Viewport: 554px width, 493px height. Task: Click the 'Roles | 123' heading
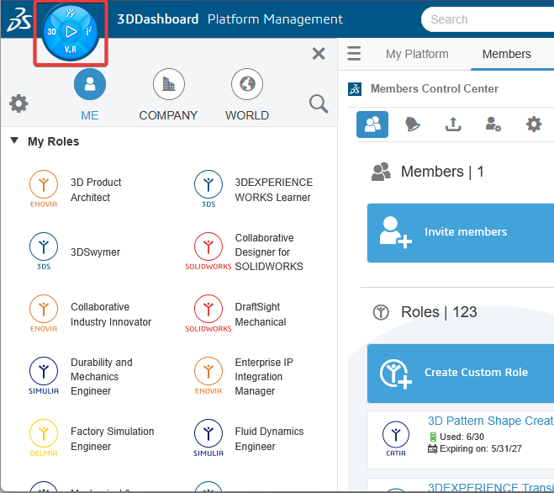439,312
